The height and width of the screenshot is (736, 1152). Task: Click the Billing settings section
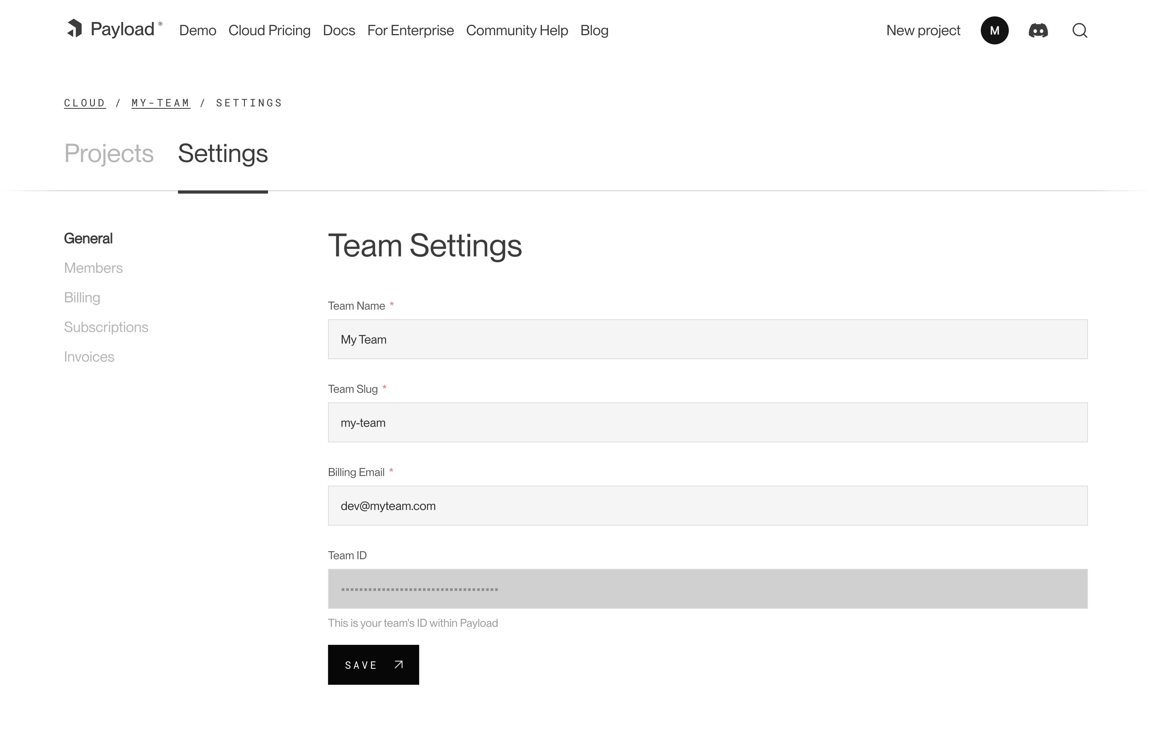pos(82,297)
